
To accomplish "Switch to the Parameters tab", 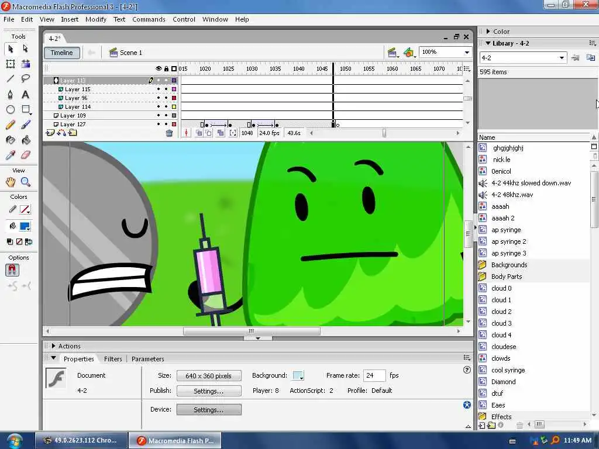I will point(148,359).
